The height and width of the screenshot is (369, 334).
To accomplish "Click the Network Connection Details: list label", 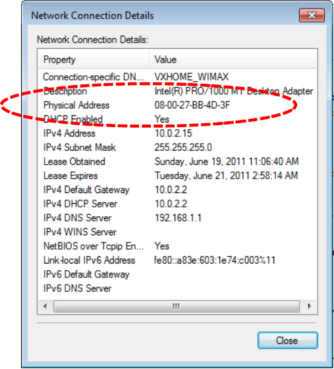I will pyautogui.click(x=93, y=40).
